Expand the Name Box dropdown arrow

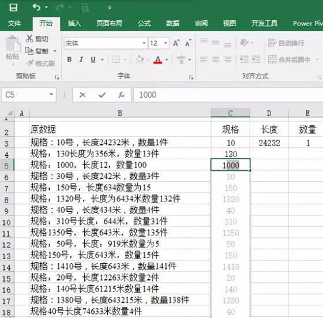coord(51,95)
